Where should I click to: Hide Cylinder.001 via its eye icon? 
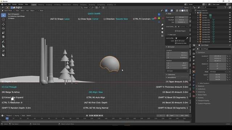pyautogui.click(x=230, y=20)
